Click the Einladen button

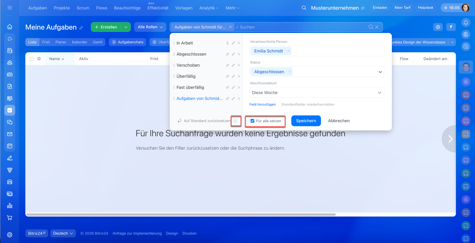tap(380, 7)
